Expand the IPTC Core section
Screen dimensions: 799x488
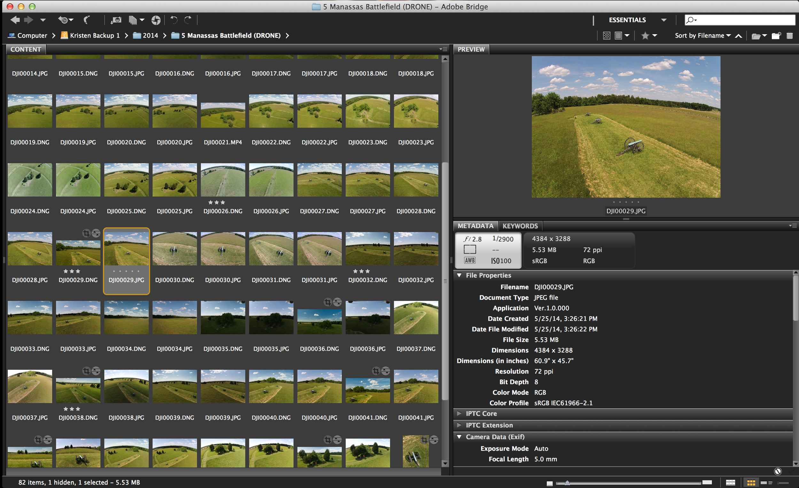[x=459, y=413]
